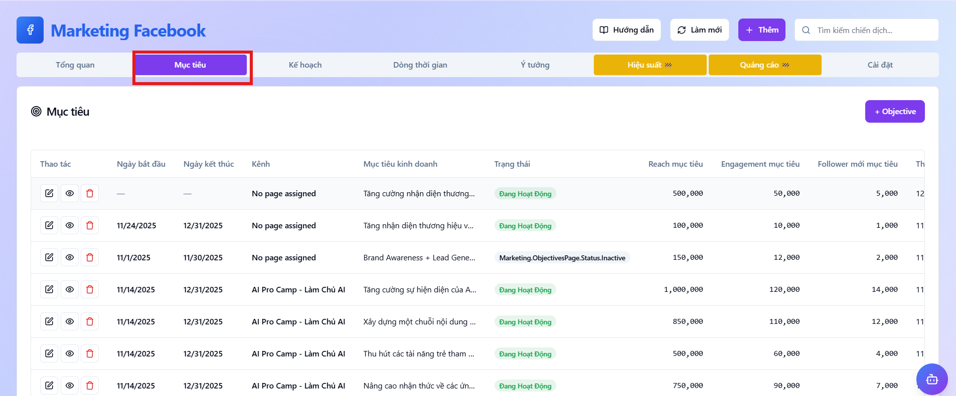Screen dimensions: 956x396
Task: Open the Hiệu suất tab
Action: point(650,65)
